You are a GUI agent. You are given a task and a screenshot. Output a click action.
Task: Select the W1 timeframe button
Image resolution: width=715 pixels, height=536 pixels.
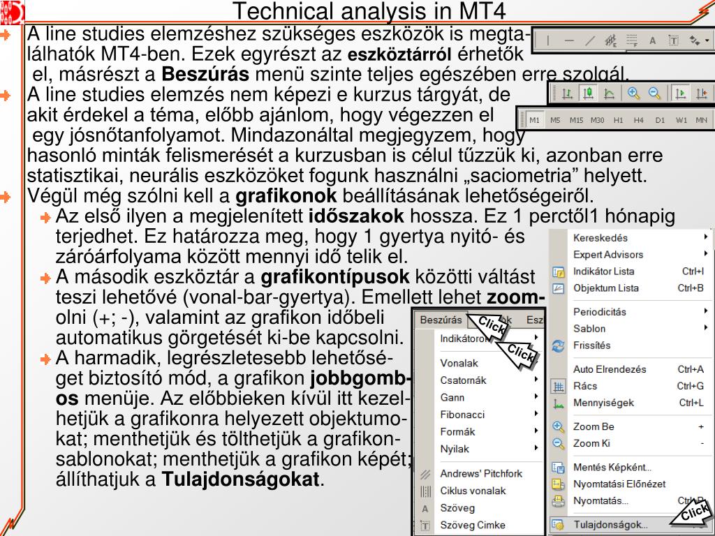tap(681, 120)
